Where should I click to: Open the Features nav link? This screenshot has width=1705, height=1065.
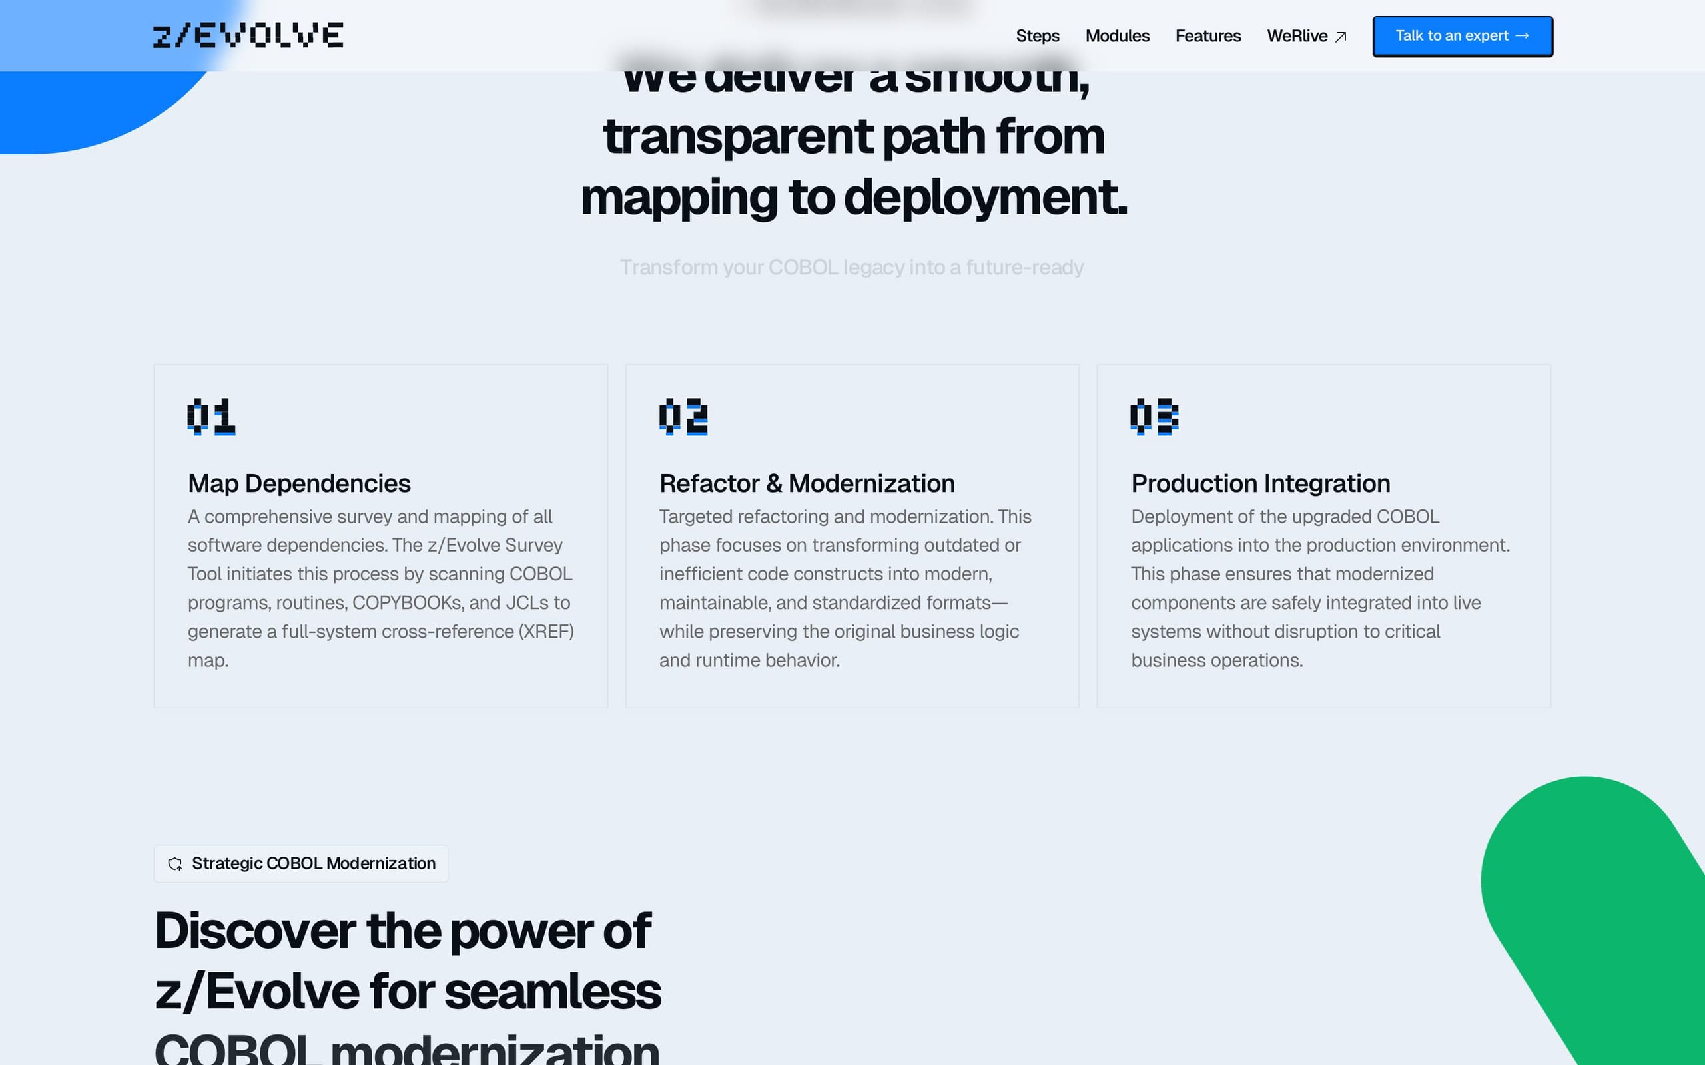(x=1207, y=36)
